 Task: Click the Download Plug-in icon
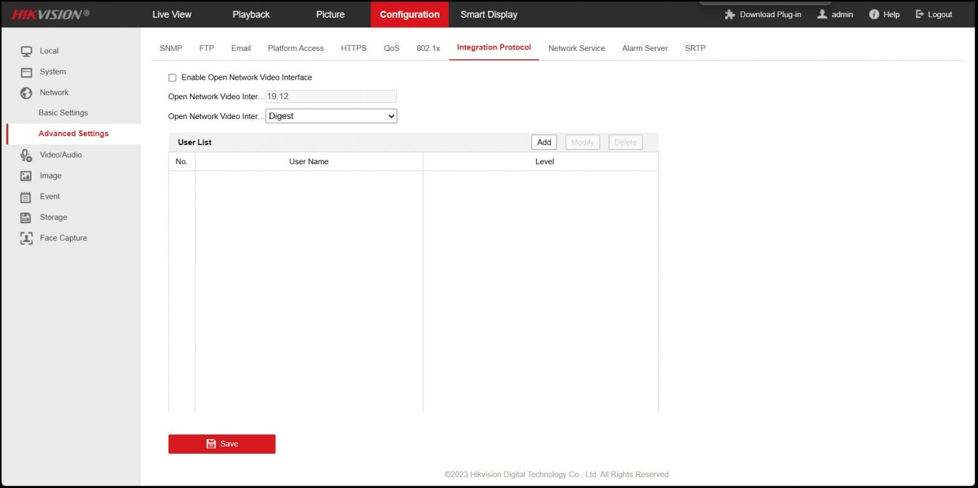point(729,14)
